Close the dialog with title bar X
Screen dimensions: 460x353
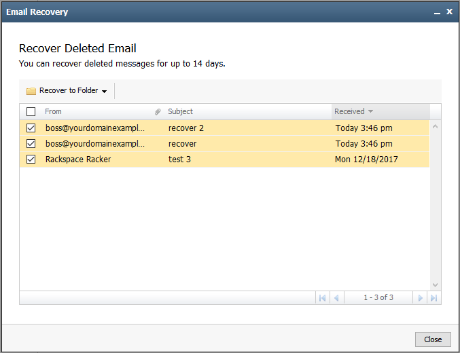click(449, 12)
